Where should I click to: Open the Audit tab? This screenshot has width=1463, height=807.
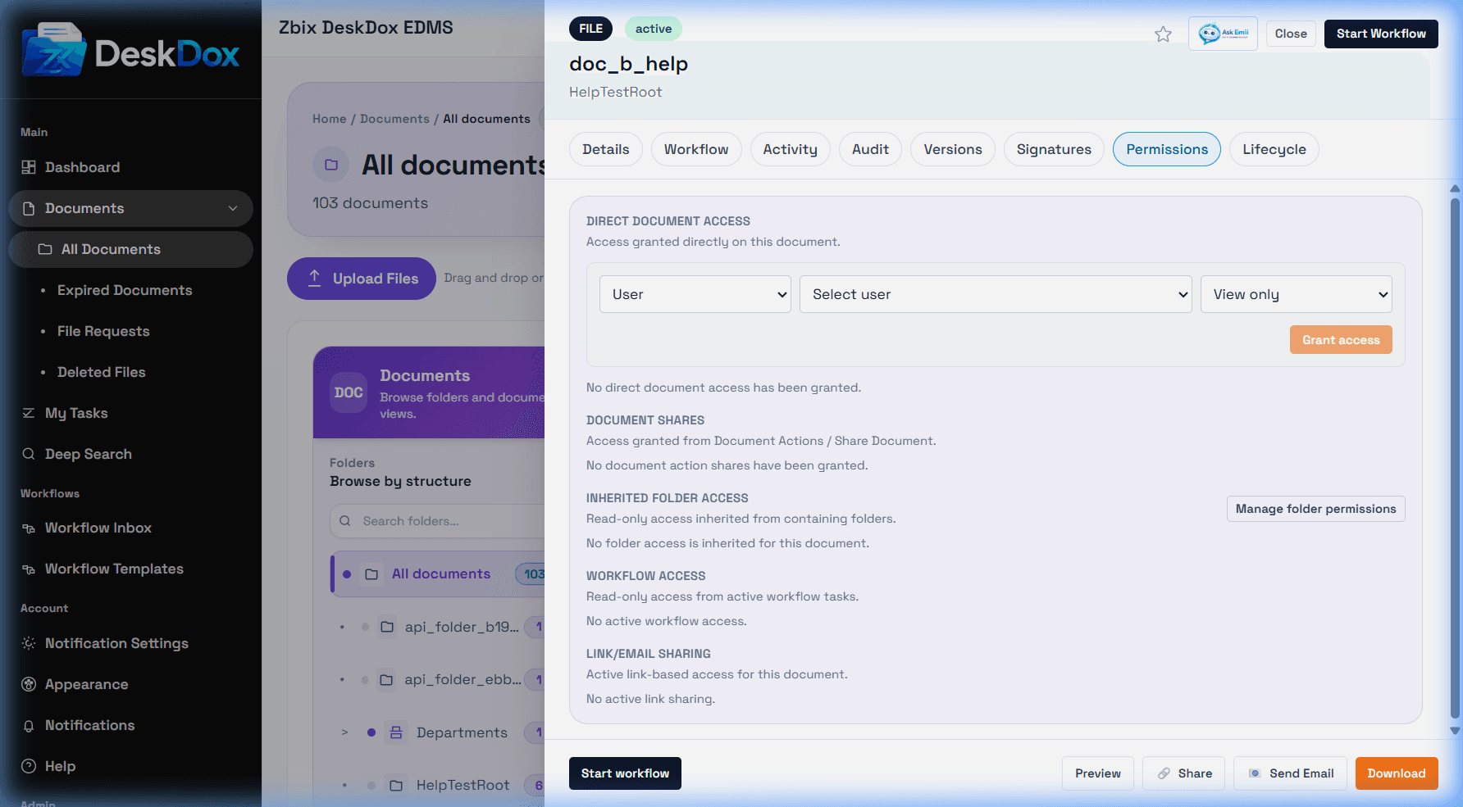click(870, 149)
